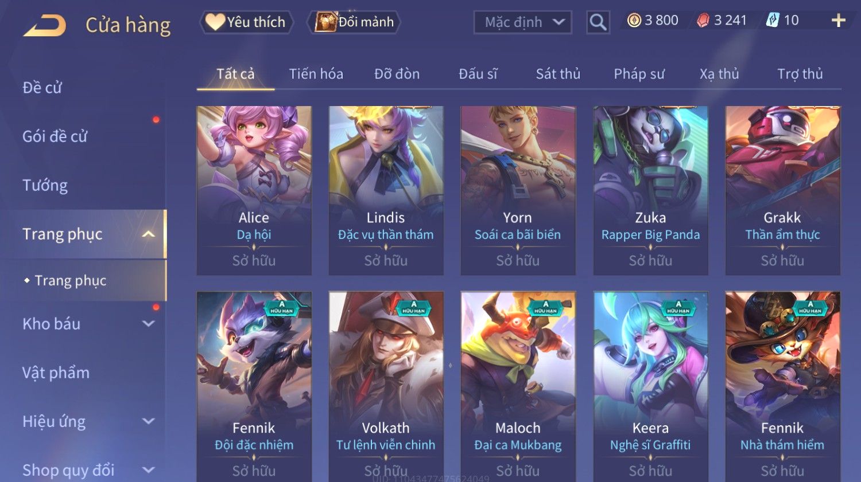Open Tướng section in sidebar
Screen dimensions: 861x482
(45, 185)
